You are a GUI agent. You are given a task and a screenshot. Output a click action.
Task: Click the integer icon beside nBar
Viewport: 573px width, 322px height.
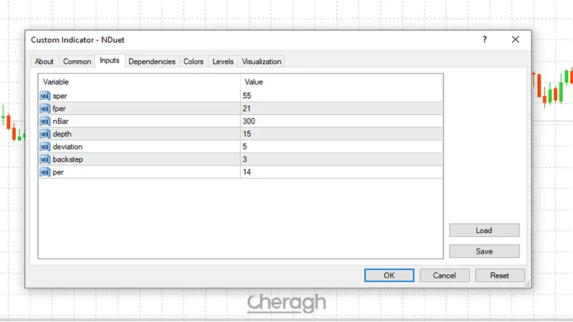pos(45,121)
